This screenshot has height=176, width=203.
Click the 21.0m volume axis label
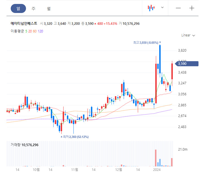[x=183, y=149]
